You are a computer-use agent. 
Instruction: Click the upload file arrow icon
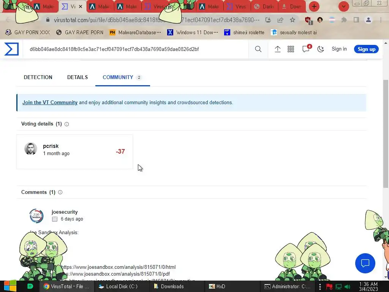point(277,49)
